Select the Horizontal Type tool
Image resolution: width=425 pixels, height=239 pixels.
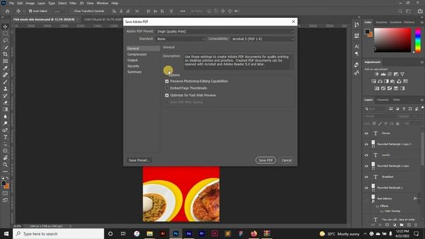[5, 137]
